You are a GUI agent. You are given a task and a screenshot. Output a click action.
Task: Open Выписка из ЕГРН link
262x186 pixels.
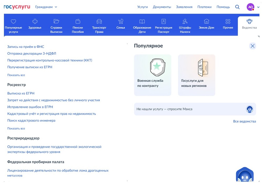pos(21,93)
